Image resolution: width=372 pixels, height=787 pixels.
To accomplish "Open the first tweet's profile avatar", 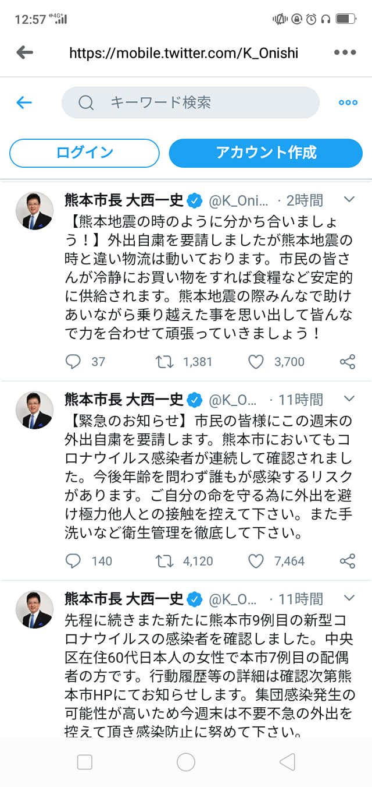I will tap(34, 210).
